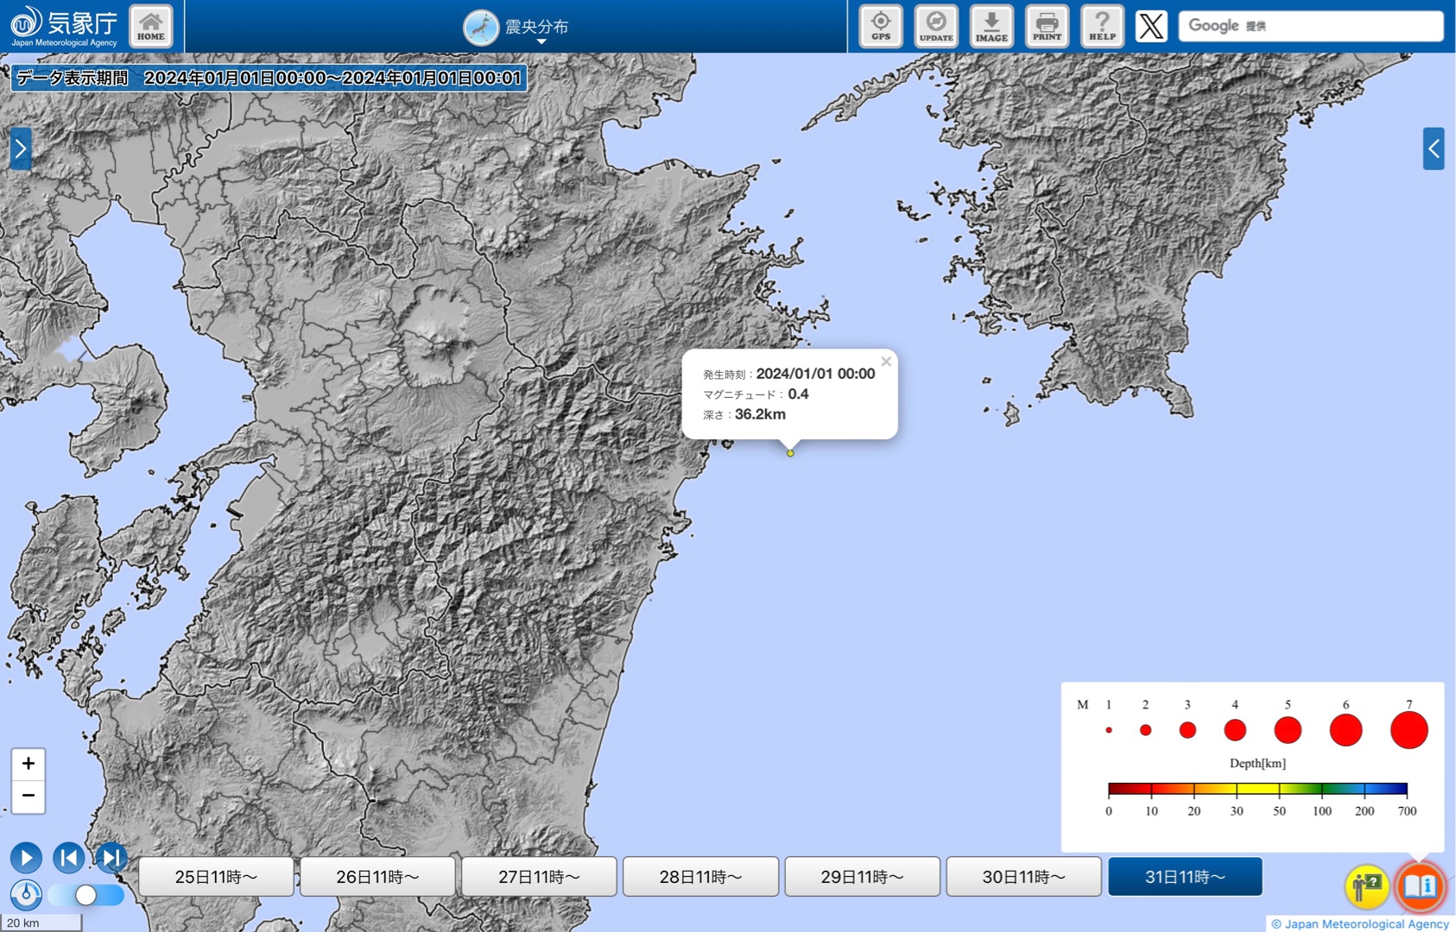The height and width of the screenshot is (932, 1456).
Task: Expand the left side panel arrow
Action: click(x=20, y=149)
